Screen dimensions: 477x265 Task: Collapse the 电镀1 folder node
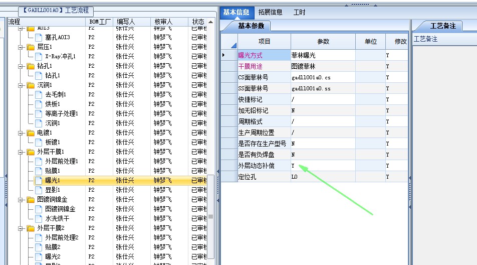tap(21, 133)
